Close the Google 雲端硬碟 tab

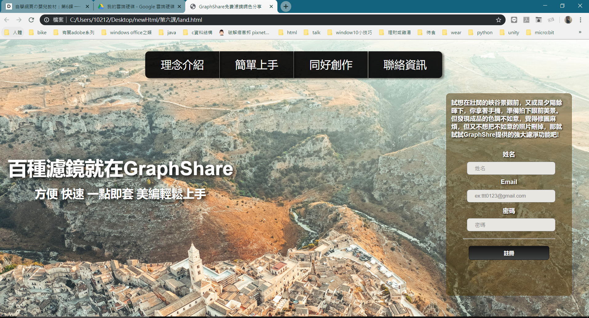pyautogui.click(x=179, y=6)
